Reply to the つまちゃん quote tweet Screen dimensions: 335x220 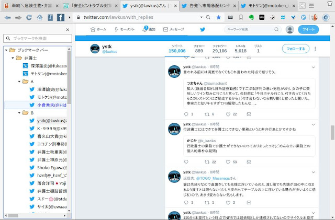pyautogui.click(x=186, y=114)
